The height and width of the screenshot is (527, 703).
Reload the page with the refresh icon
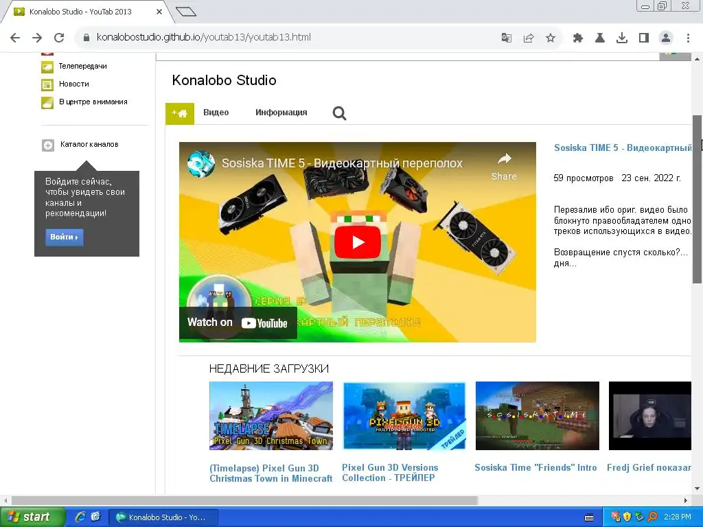(59, 38)
